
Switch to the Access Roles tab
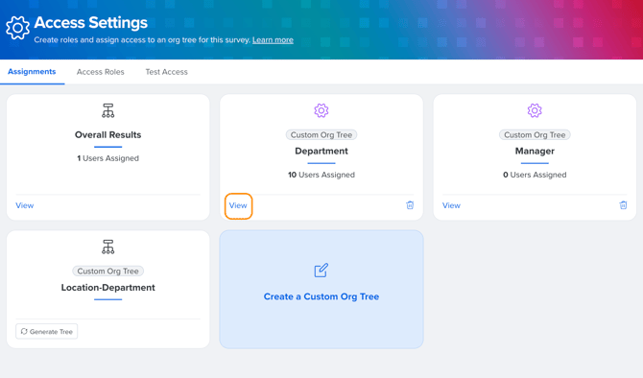(101, 72)
